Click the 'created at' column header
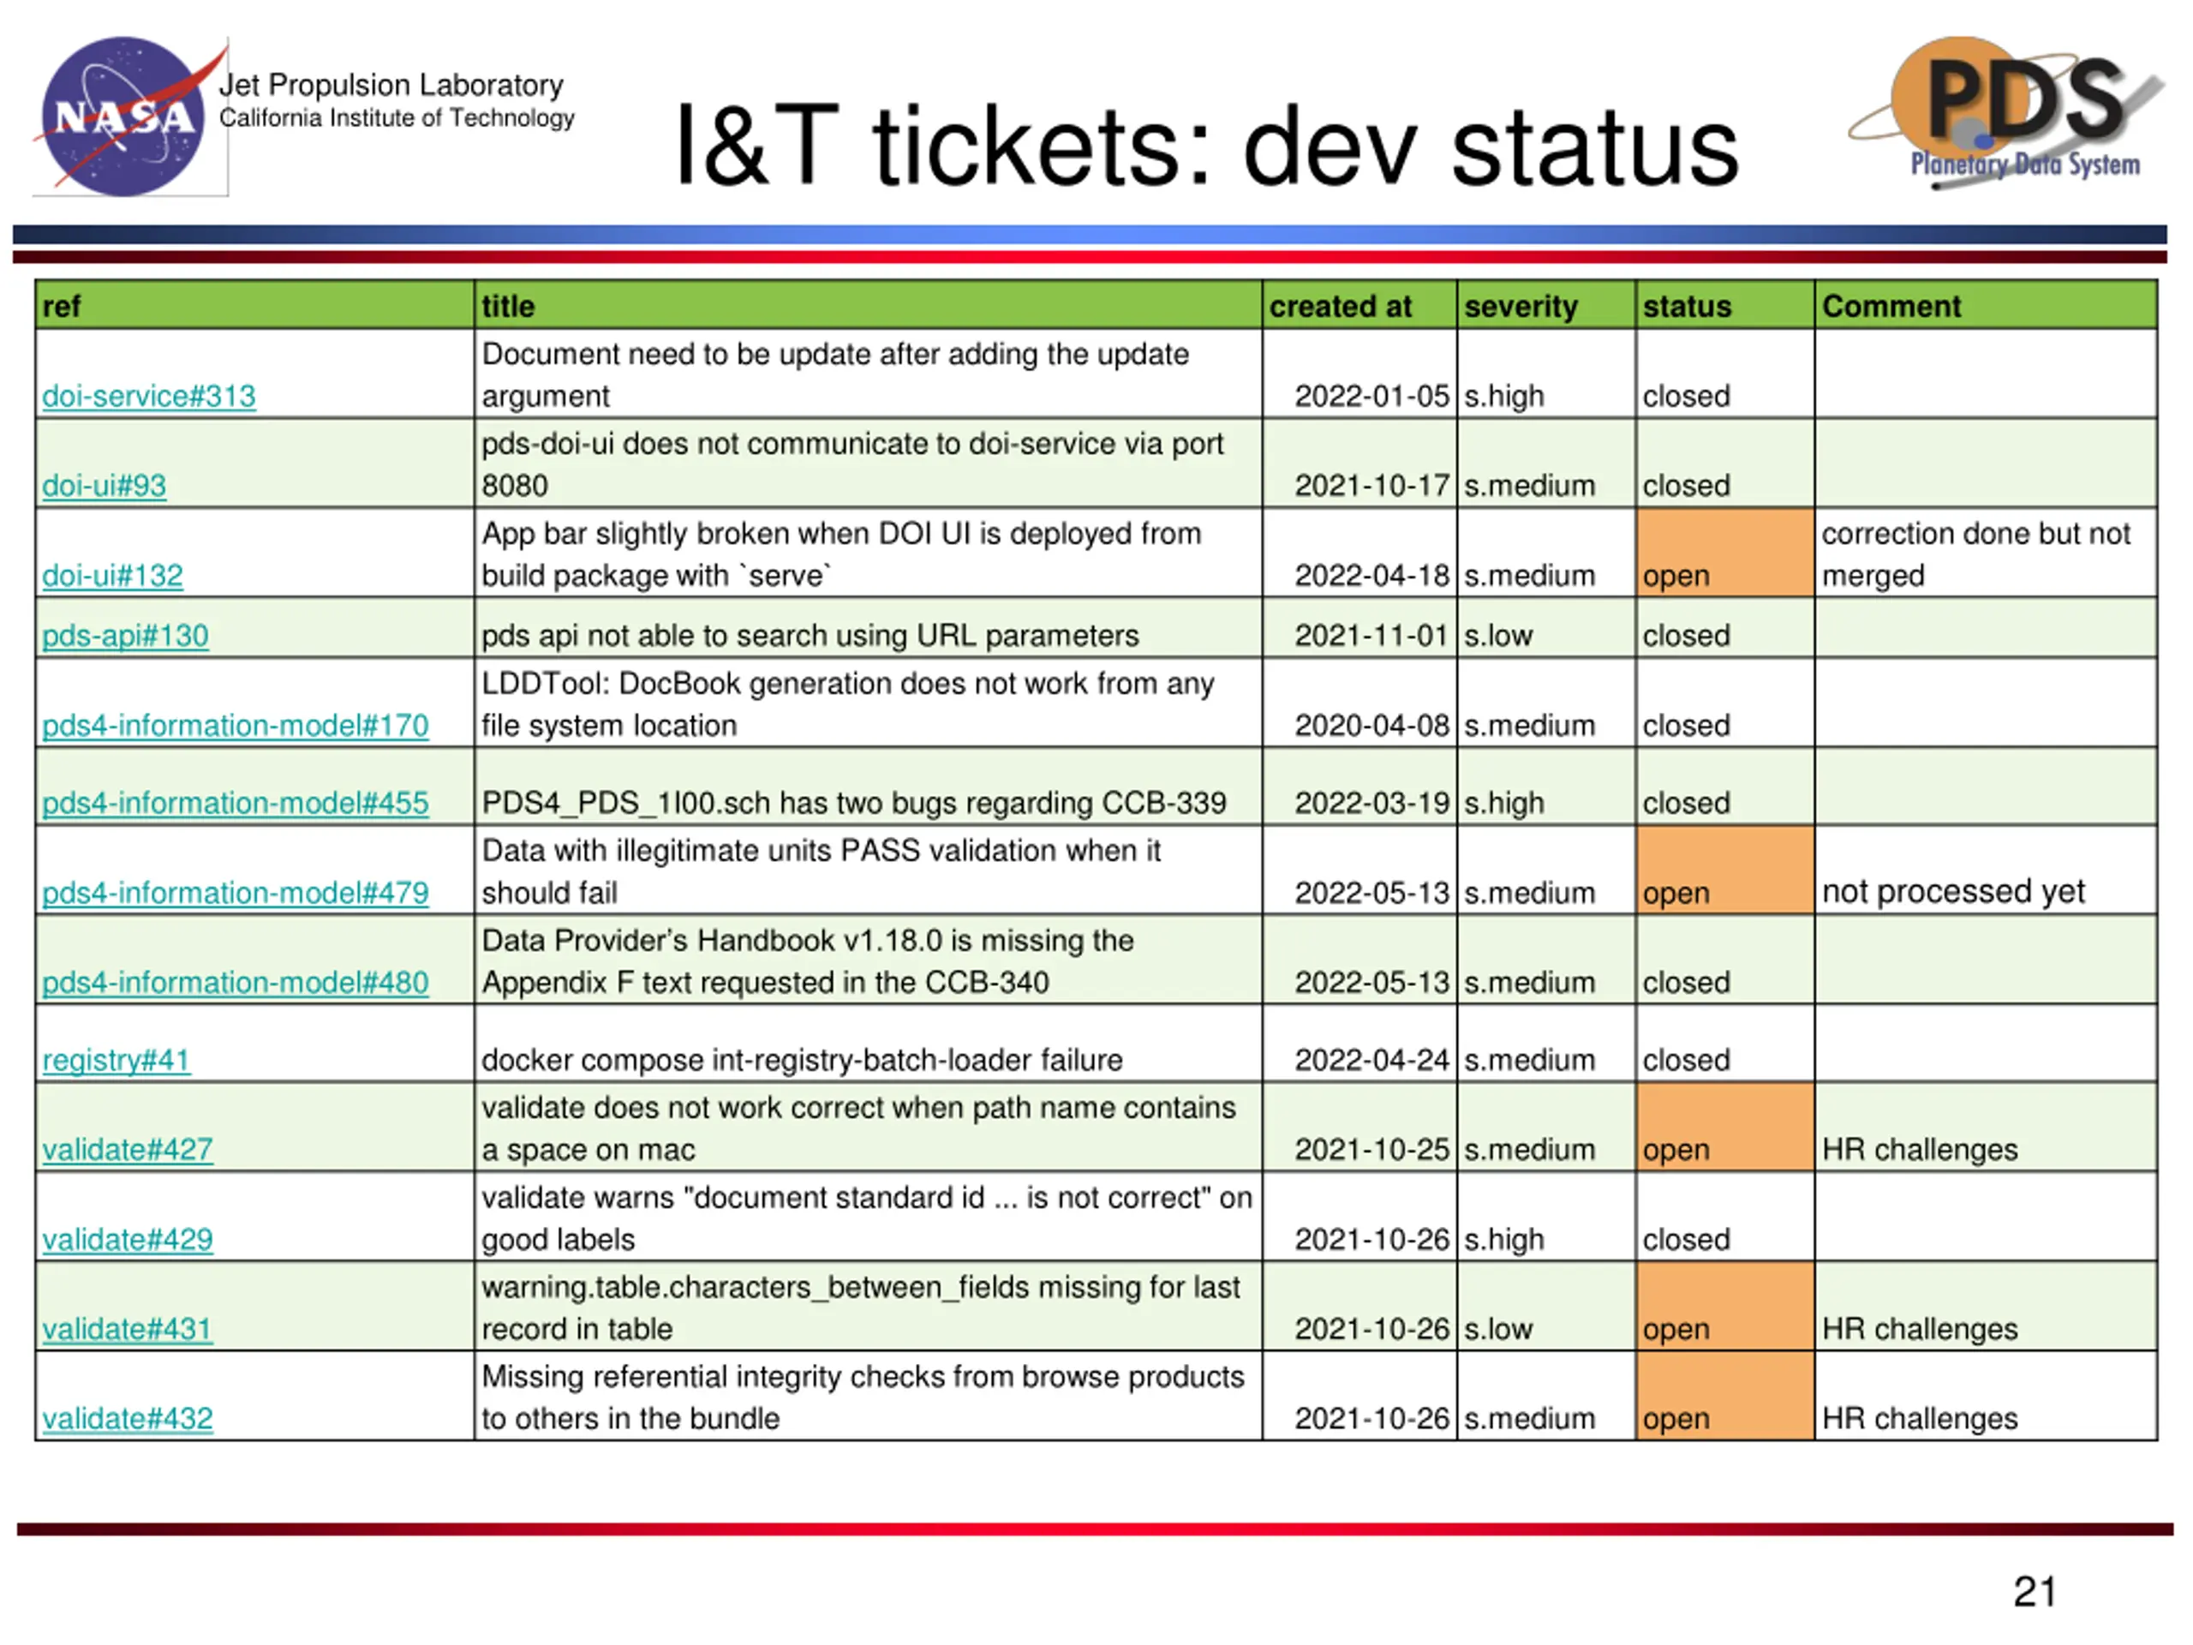The image size is (2193, 1645). [1359, 305]
